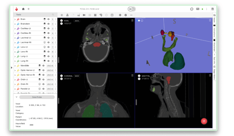Step axial slice up arrow
Screen dimensions: 234x136
coord(62,21)
